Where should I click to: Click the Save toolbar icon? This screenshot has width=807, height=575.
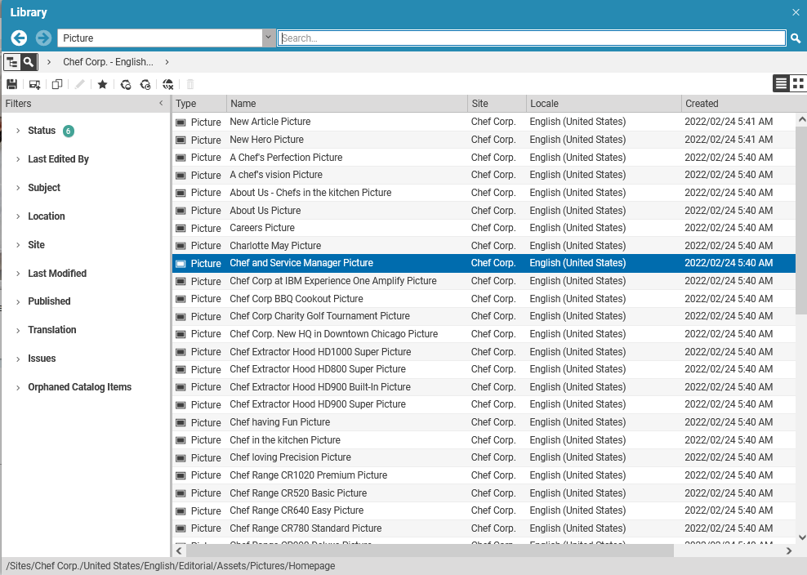(11, 84)
